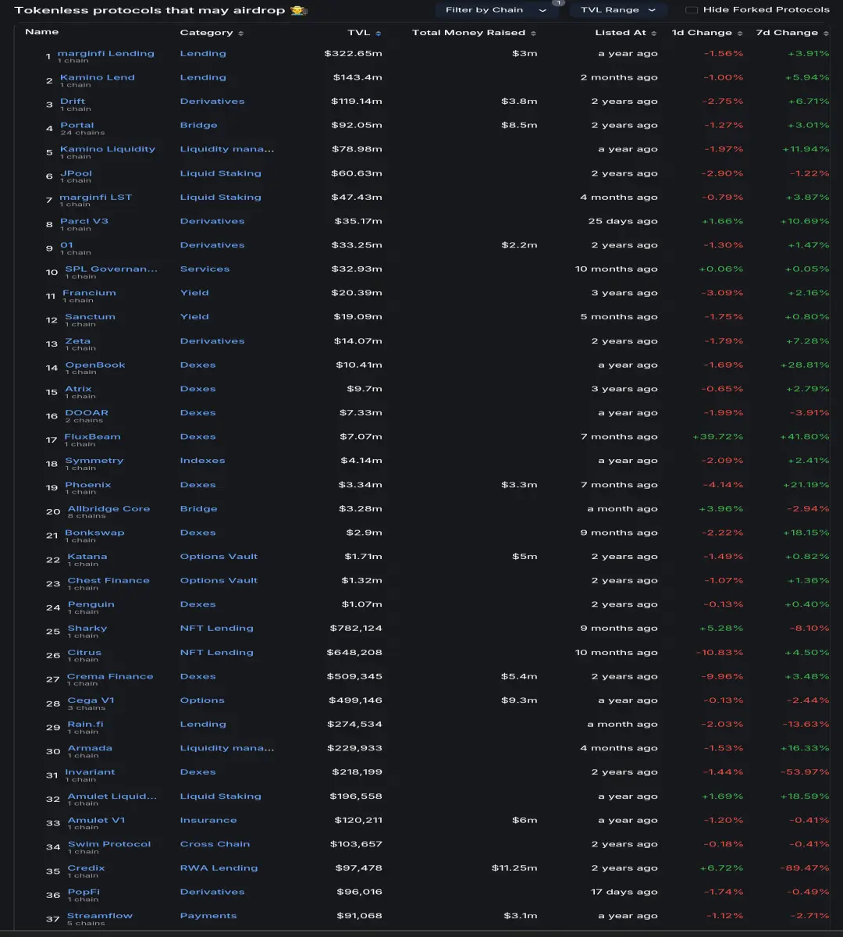This screenshot has width=843, height=937.
Task: Open Penguin protocol link
Action: pos(91,604)
